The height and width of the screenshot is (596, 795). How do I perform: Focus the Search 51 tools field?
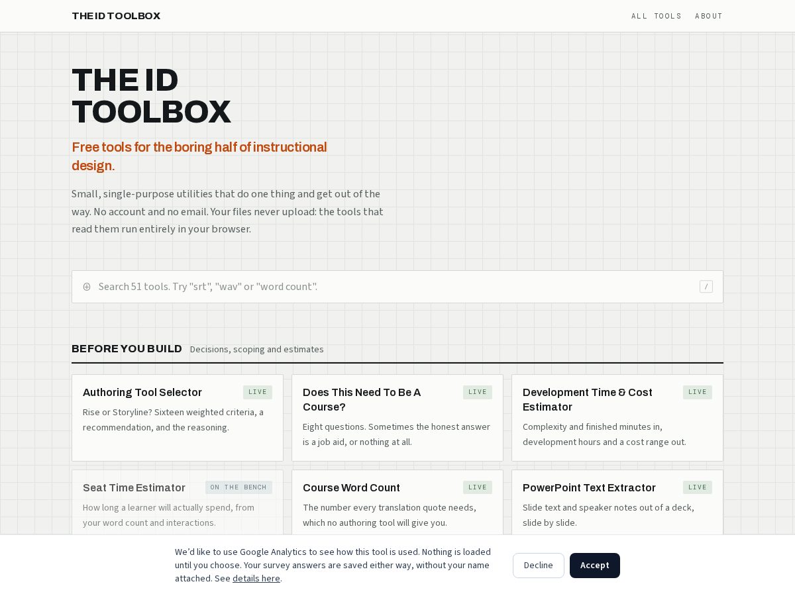397,287
